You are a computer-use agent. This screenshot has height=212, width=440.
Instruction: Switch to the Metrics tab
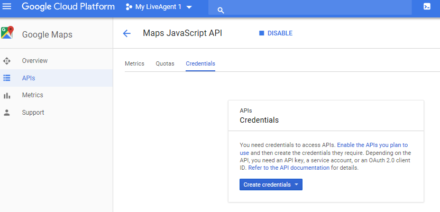[x=134, y=63]
